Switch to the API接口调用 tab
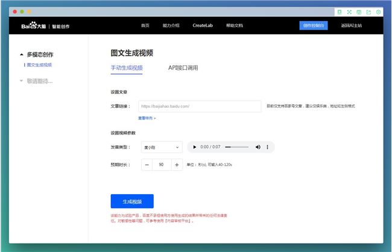This screenshot has width=392, height=252. (183, 68)
